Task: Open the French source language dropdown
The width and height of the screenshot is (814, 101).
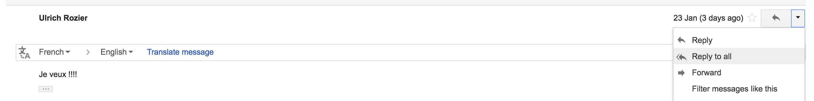Action: [54, 52]
